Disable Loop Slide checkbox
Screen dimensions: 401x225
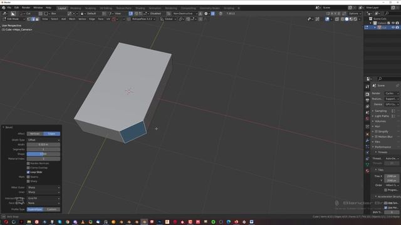pyautogui.click(x=28, y=172)
